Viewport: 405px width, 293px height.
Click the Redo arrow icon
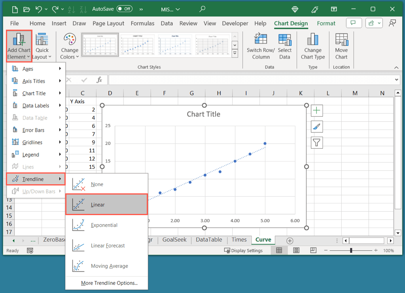coord(55,9)
